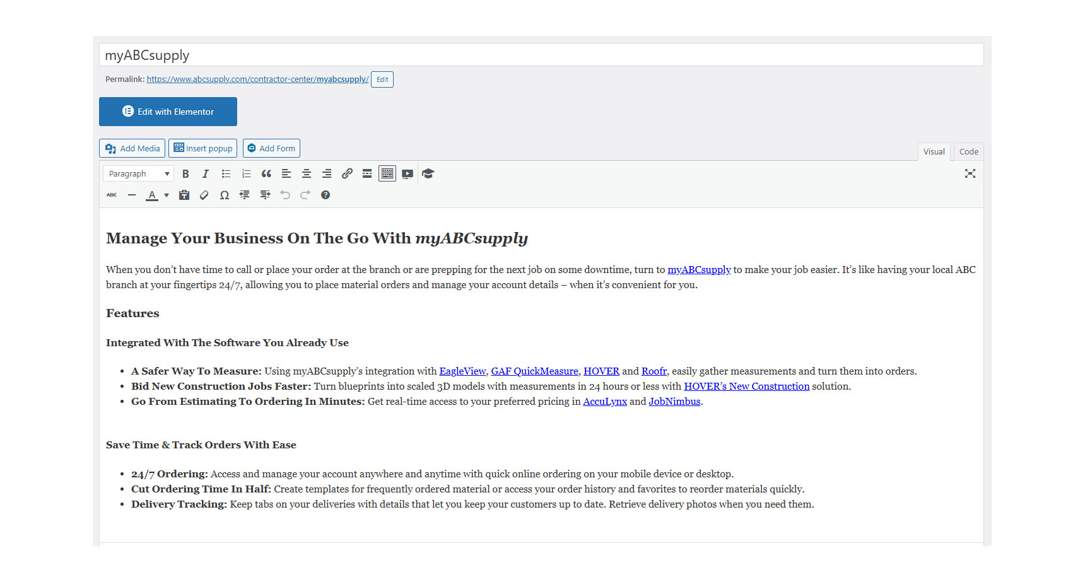The image size is (1085, 582).
Task: Open the Paragraph format dropdown
Action: click(x=139, y=174)
